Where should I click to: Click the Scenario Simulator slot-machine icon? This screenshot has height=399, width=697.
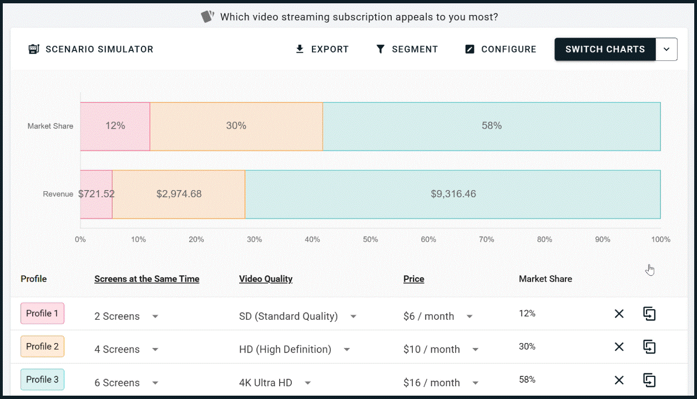pyautogui.click(x=33, y=49)
